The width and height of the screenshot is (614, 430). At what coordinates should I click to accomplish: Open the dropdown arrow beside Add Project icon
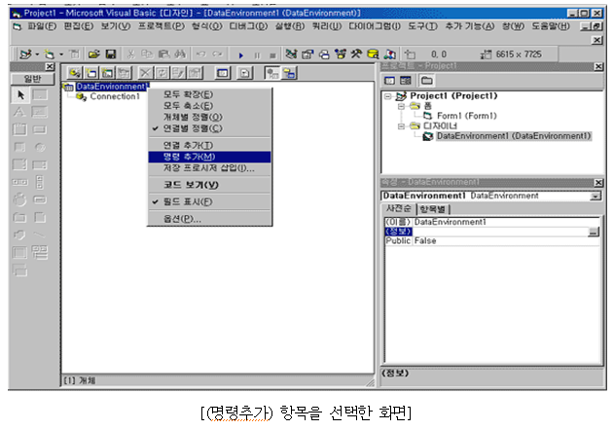point(37,54)
